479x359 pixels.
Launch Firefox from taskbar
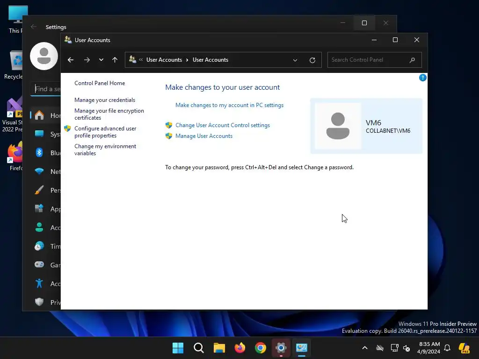pos(240,348)
